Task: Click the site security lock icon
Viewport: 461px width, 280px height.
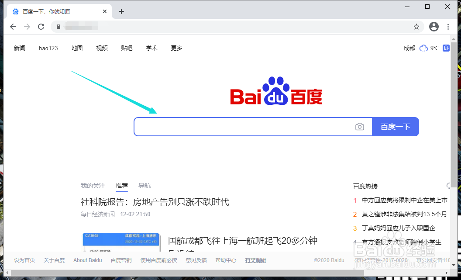Action: (58, 27)
